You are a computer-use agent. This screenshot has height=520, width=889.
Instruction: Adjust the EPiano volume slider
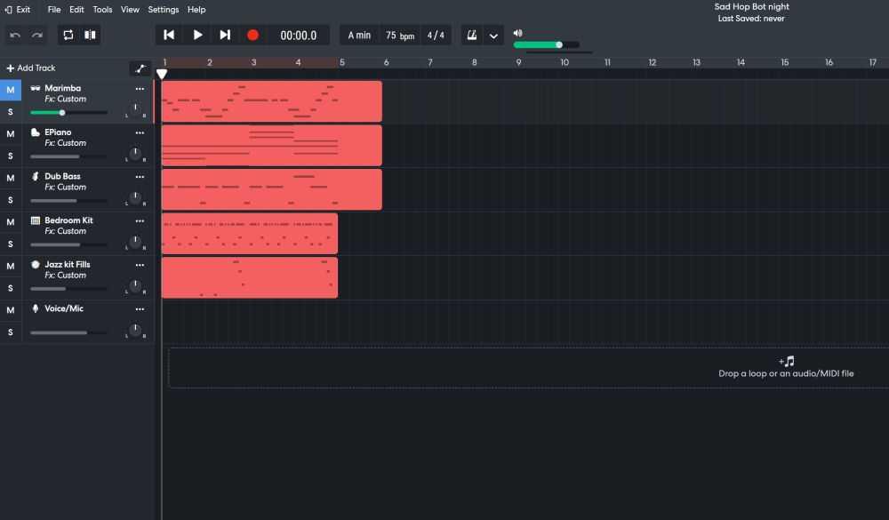point(68,156)
